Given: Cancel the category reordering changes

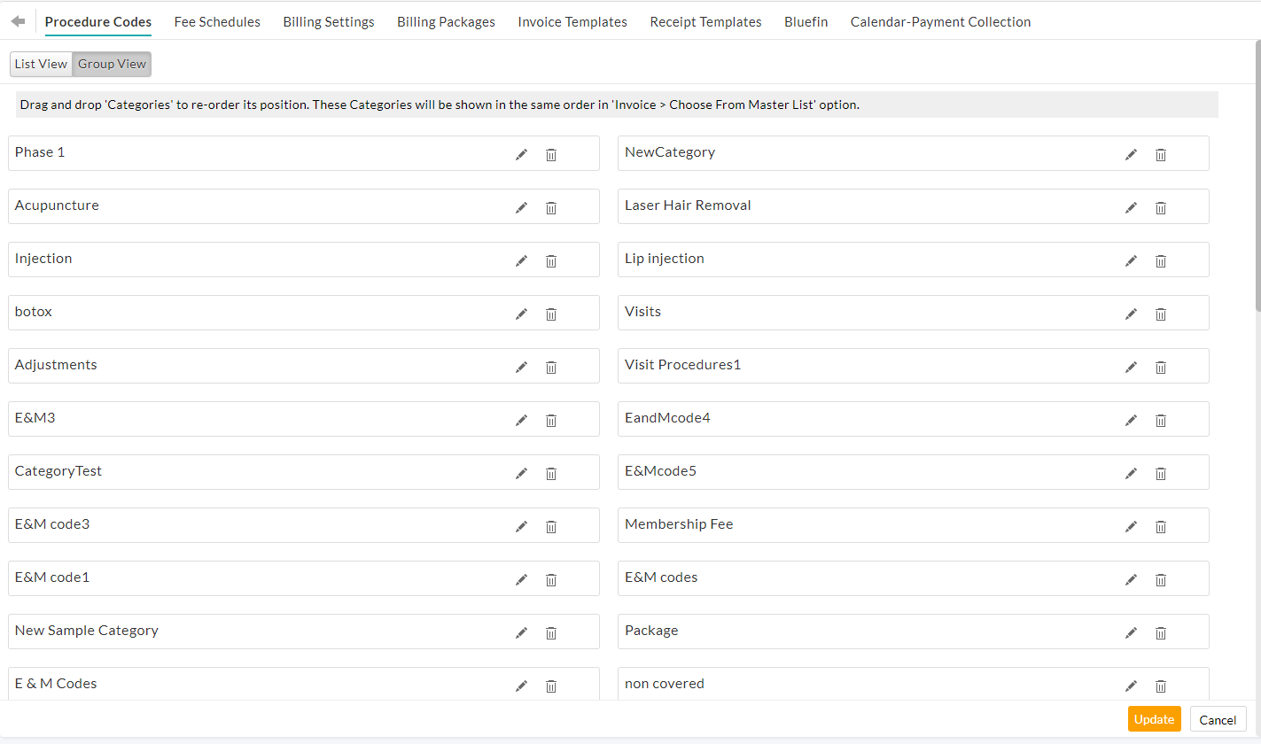Looking at the screenshot, I should [1218, 719].
